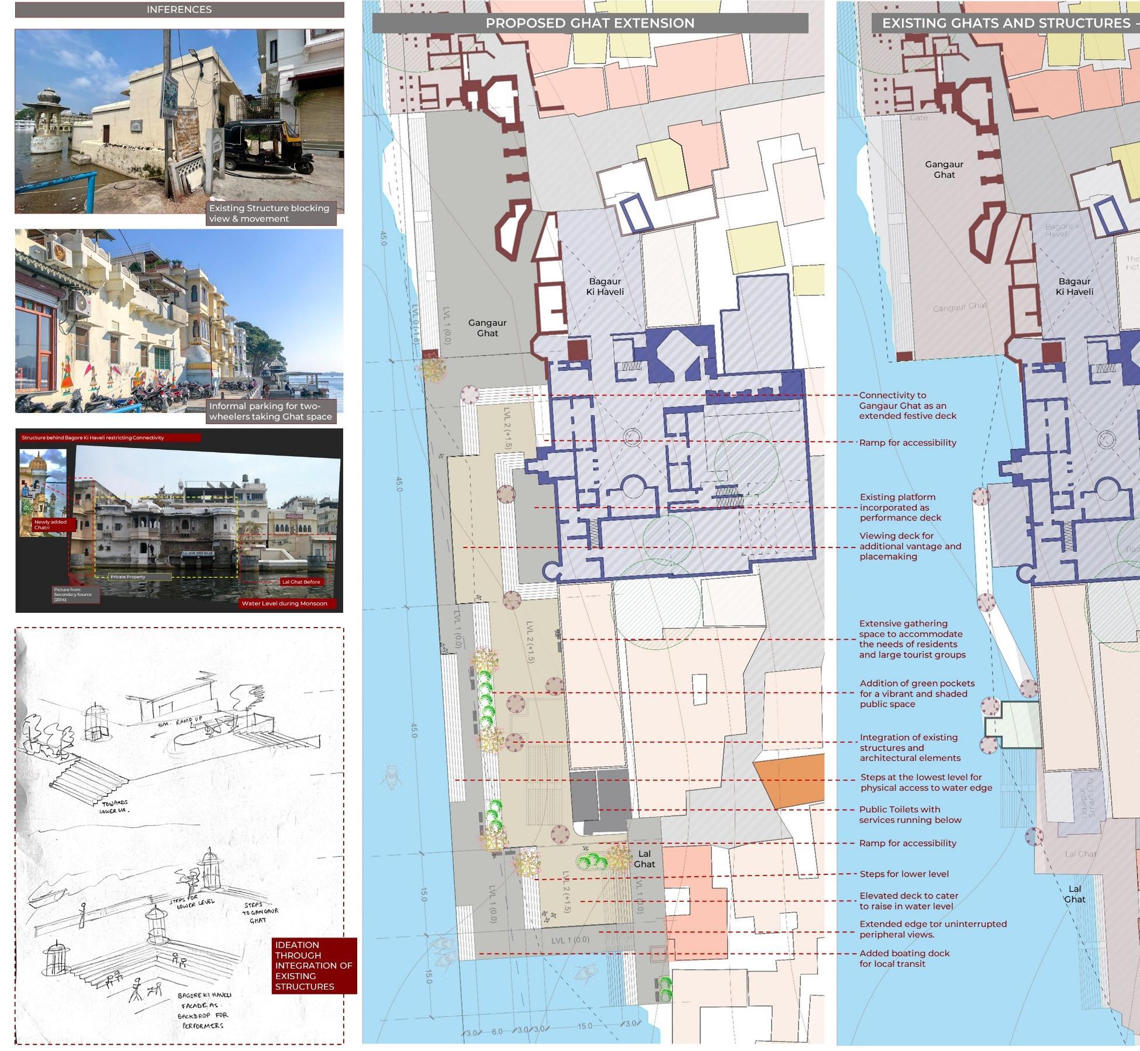1140x1051 pixels.
Task: Click the small dark red square at the Gangaur Ghat corner
Action: pos(430,354)
